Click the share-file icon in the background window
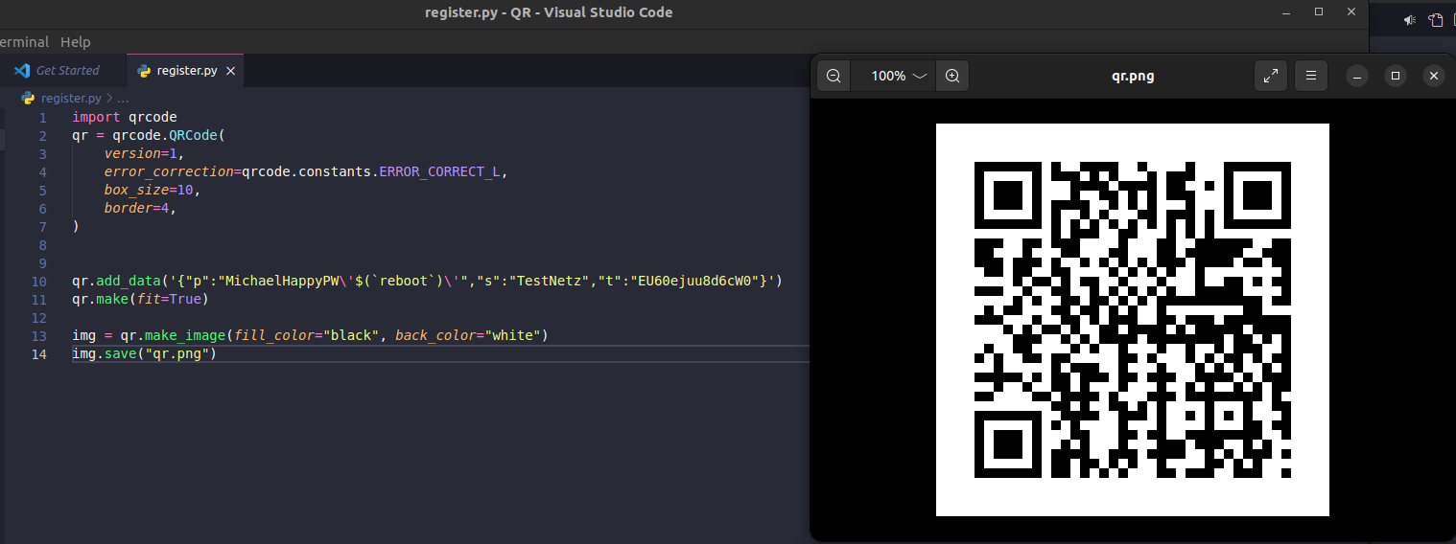The width and height of the screenshot is (1456, 544). pos(1435,19)
